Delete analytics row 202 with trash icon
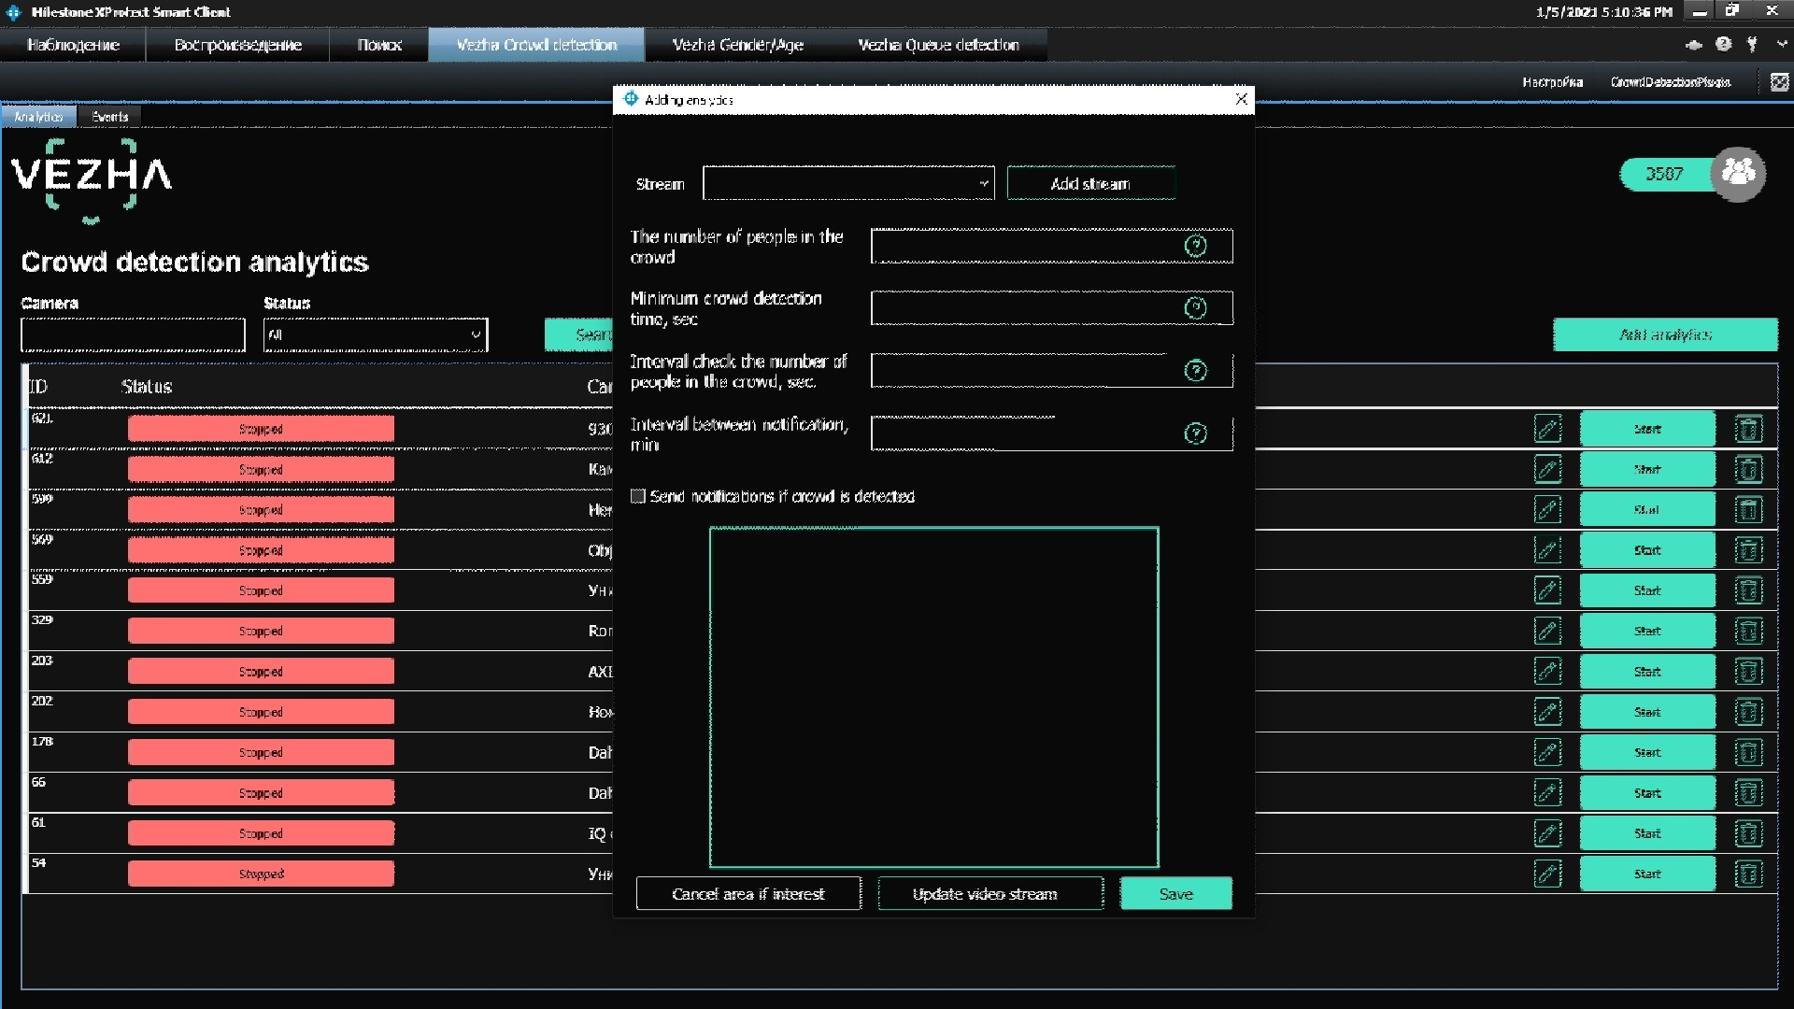Viewport: 1794px width, 1009px height. tap(1748, 712)
